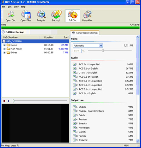The image size is (141, 148).
Task: Click the NUM status bar indicator
Action: [126, 146]
